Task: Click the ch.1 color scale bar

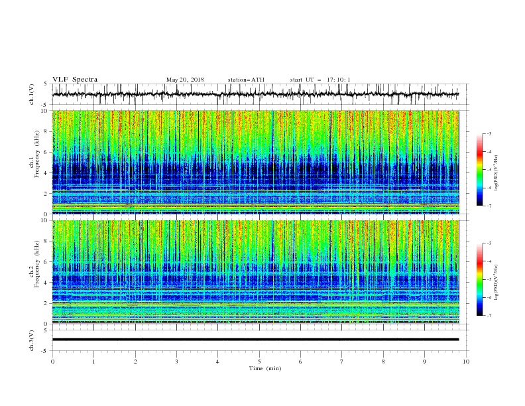Action: [x=480, y=169]
